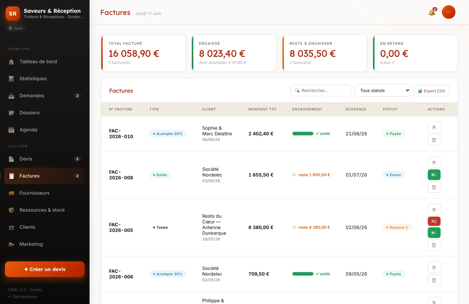469x304 pixels.
Task: Record payment for FAC-2026-005
Action: click(434, 232)
